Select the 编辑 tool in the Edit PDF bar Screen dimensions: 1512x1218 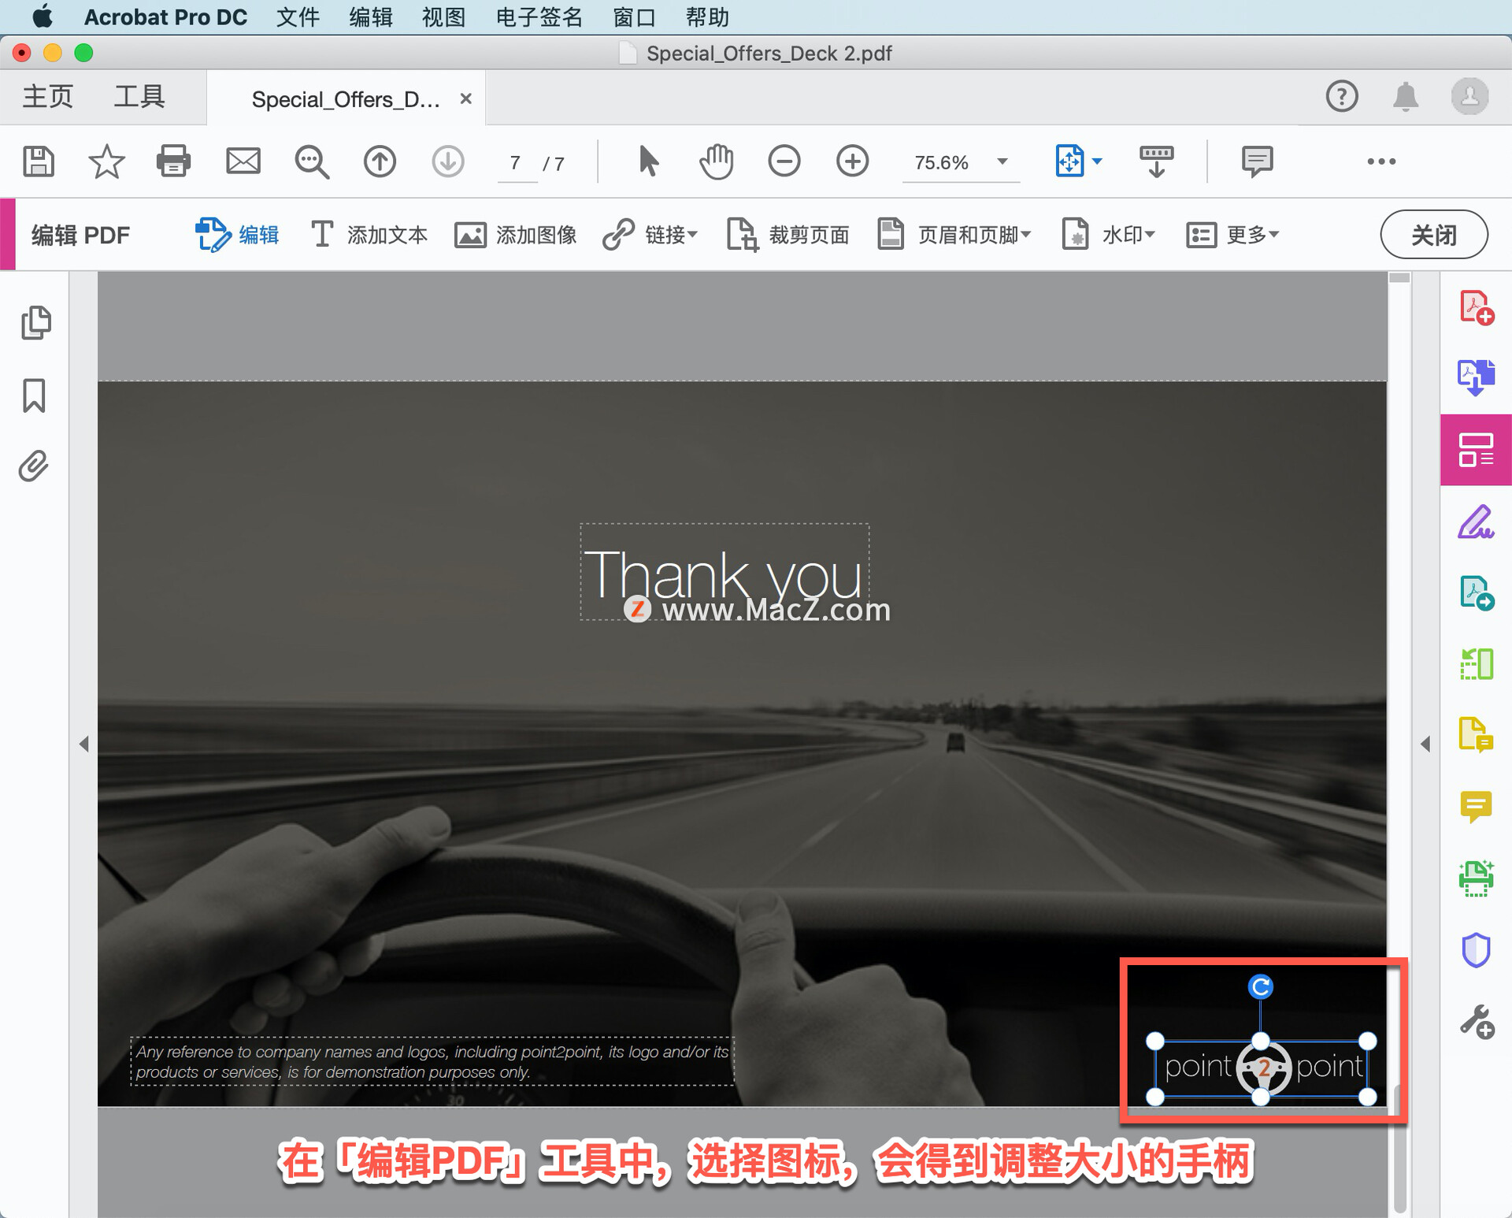click(236, 235)
